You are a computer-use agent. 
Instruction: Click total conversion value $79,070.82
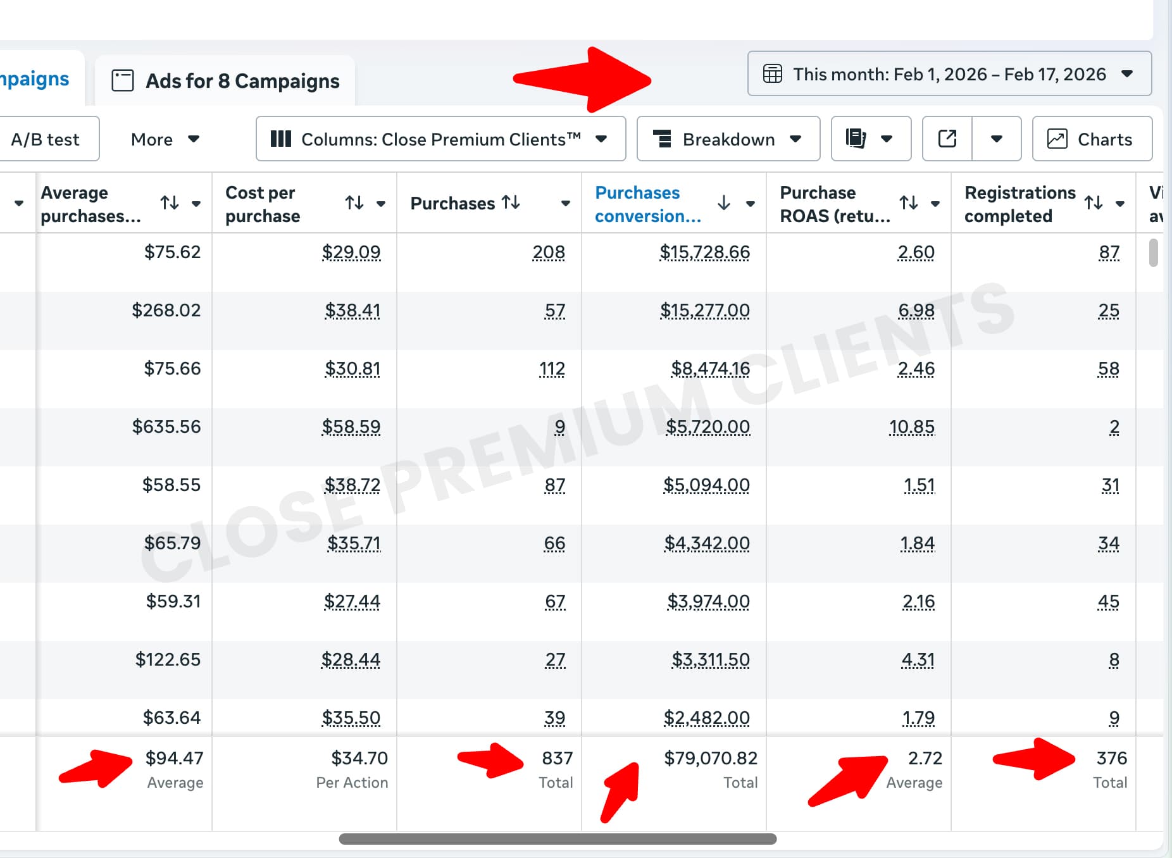711,758
